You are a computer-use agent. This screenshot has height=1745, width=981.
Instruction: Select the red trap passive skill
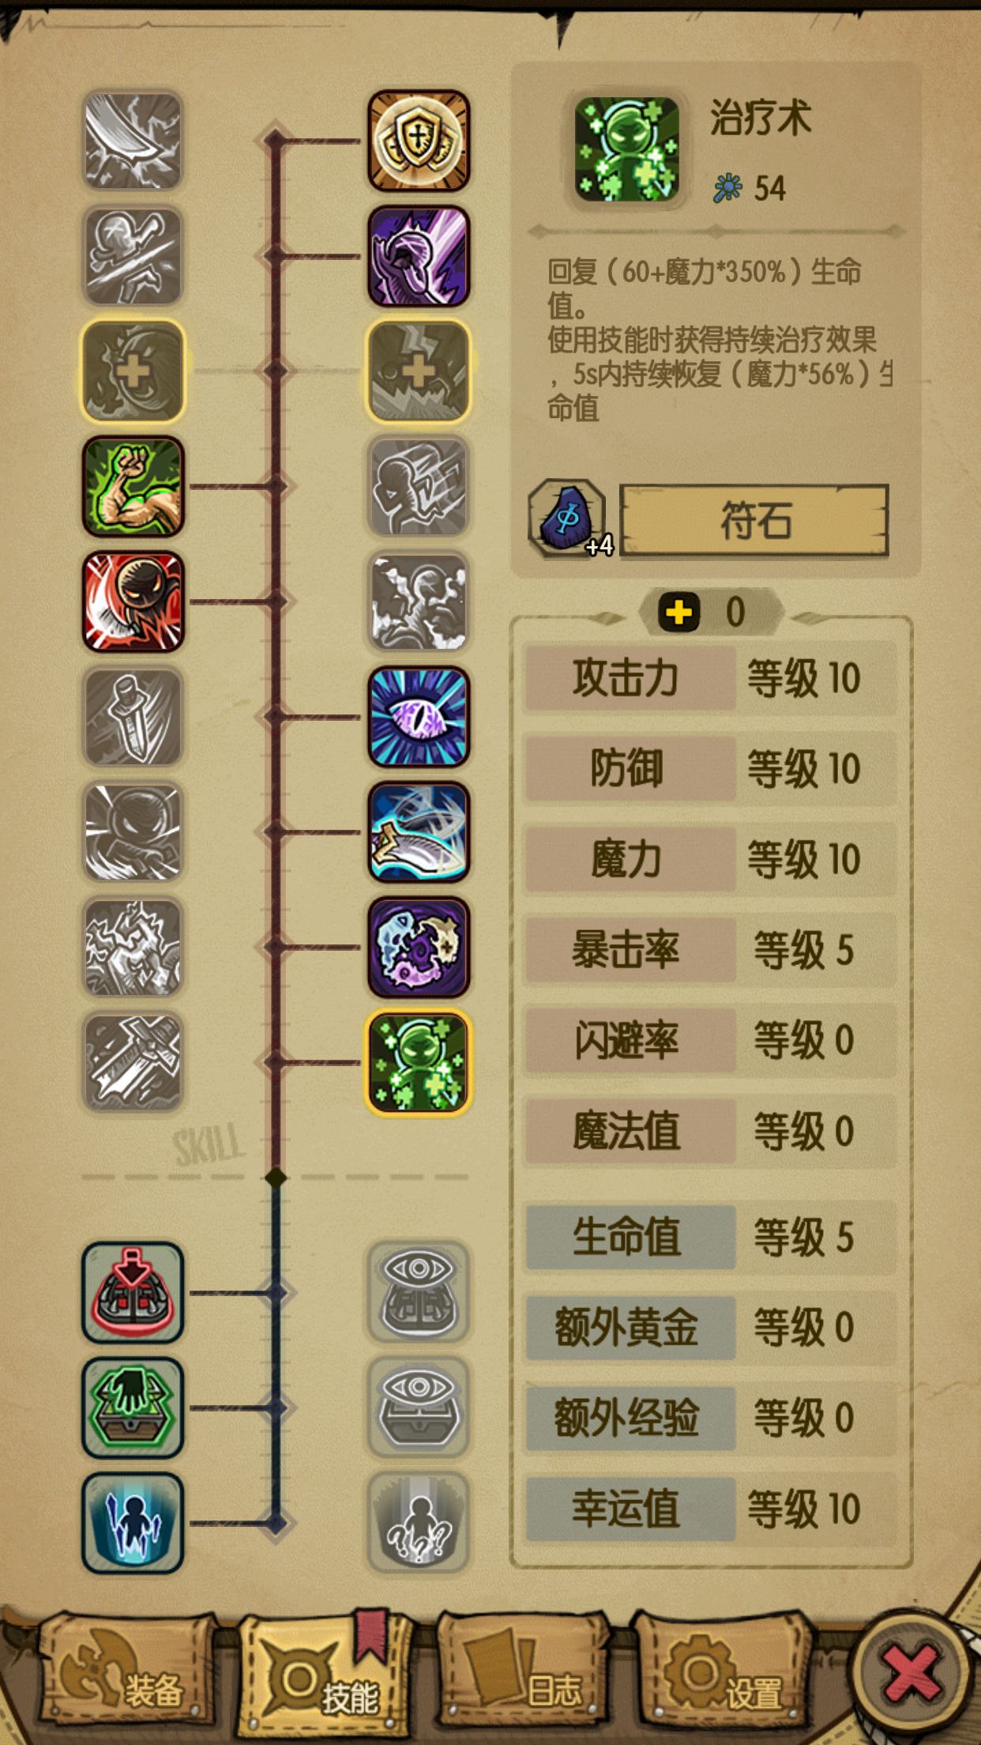[x=133, y=1292]
